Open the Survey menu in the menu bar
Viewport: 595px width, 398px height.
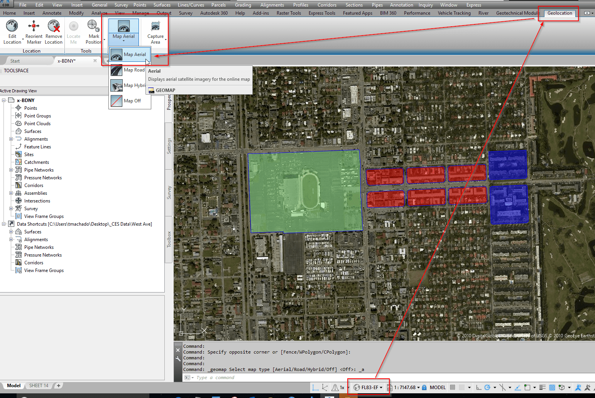pyautogui.click(x=121, y=5)
